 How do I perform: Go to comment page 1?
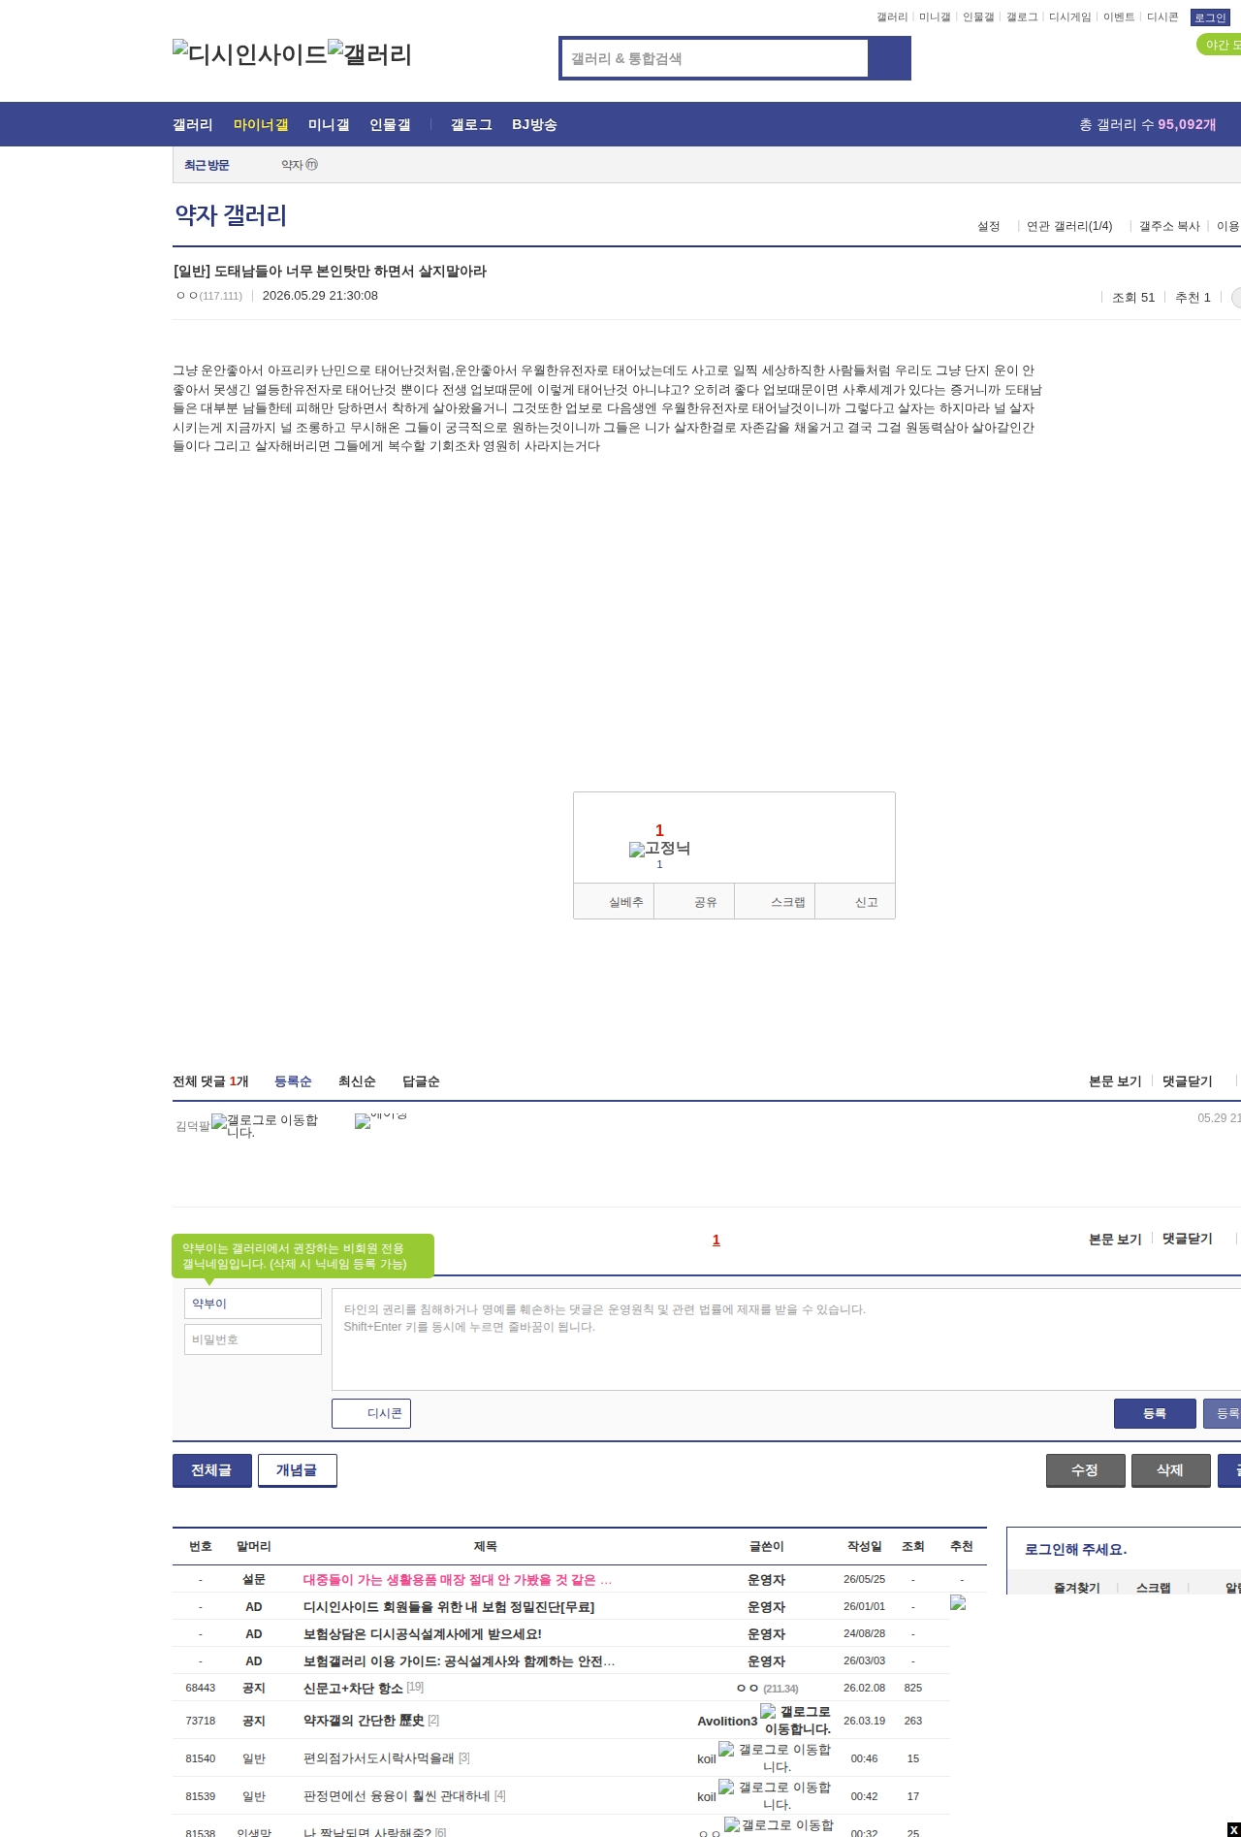tap(716, 1240)
